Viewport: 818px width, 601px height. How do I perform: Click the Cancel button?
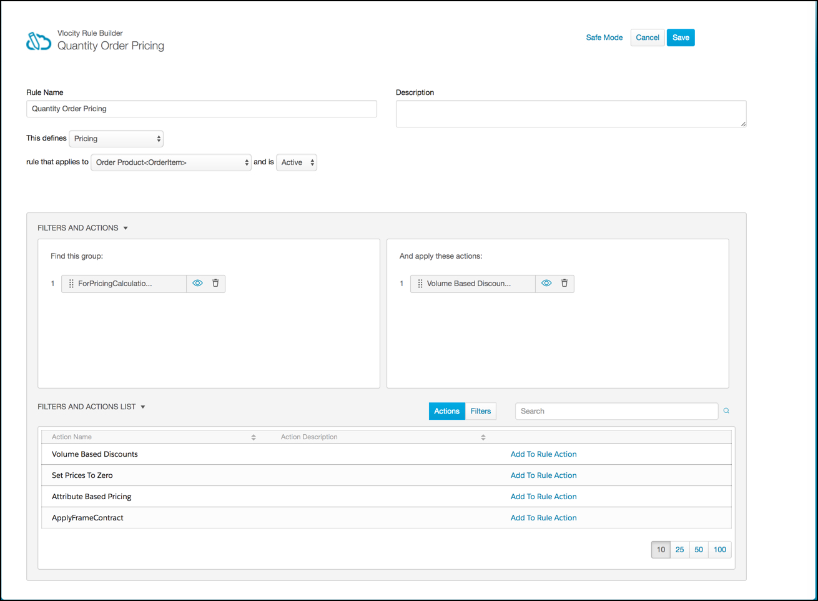coord(648,37)
